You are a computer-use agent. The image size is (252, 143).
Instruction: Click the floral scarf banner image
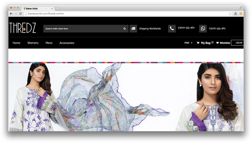click(x=126, y=97)
